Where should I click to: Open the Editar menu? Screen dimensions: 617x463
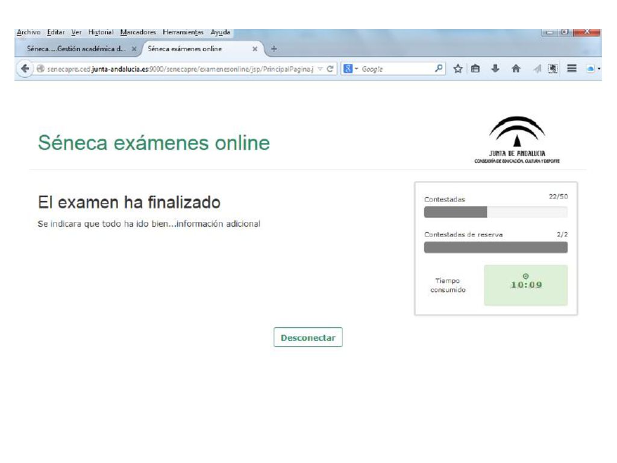[x=56, y=33]
